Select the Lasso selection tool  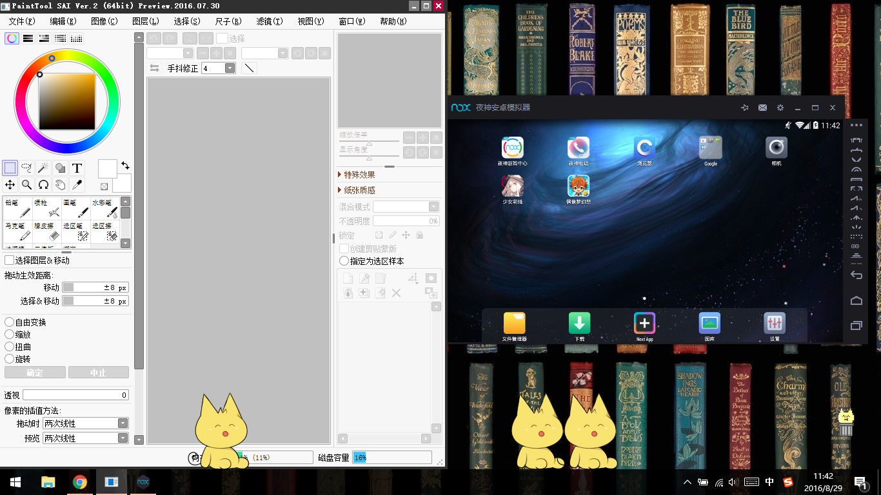(27, 168)
